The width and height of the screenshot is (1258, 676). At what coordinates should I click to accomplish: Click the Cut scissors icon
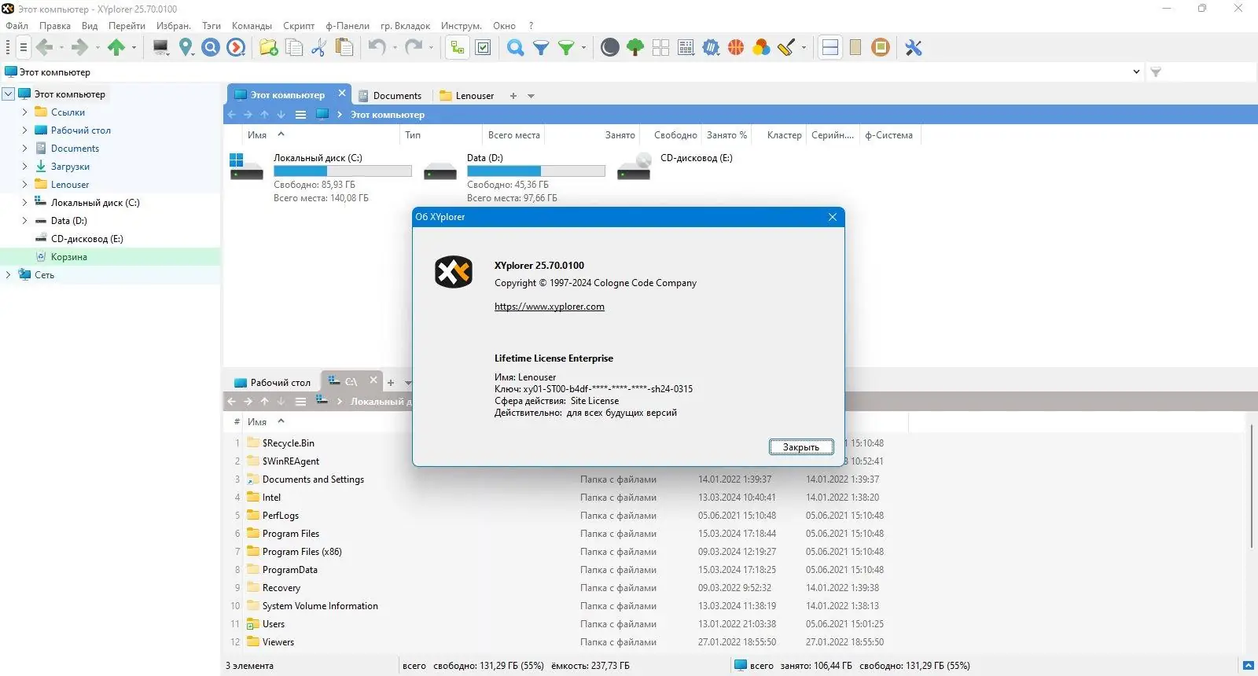click(318, 48)
